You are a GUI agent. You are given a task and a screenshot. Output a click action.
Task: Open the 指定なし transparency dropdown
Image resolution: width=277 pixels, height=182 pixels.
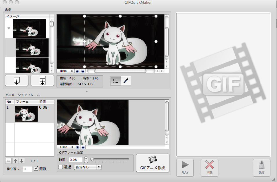tap(88, 167)
